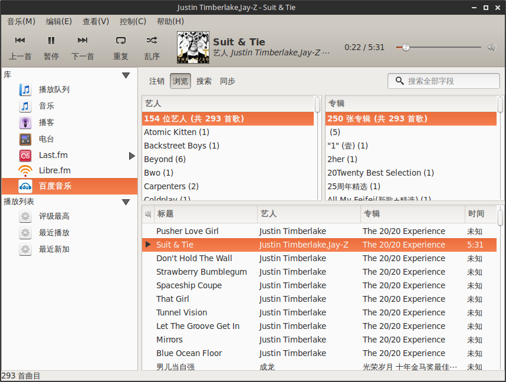Toggle the 浏览 browse button
The image size is (506, 382).
(x=180, y=81)
